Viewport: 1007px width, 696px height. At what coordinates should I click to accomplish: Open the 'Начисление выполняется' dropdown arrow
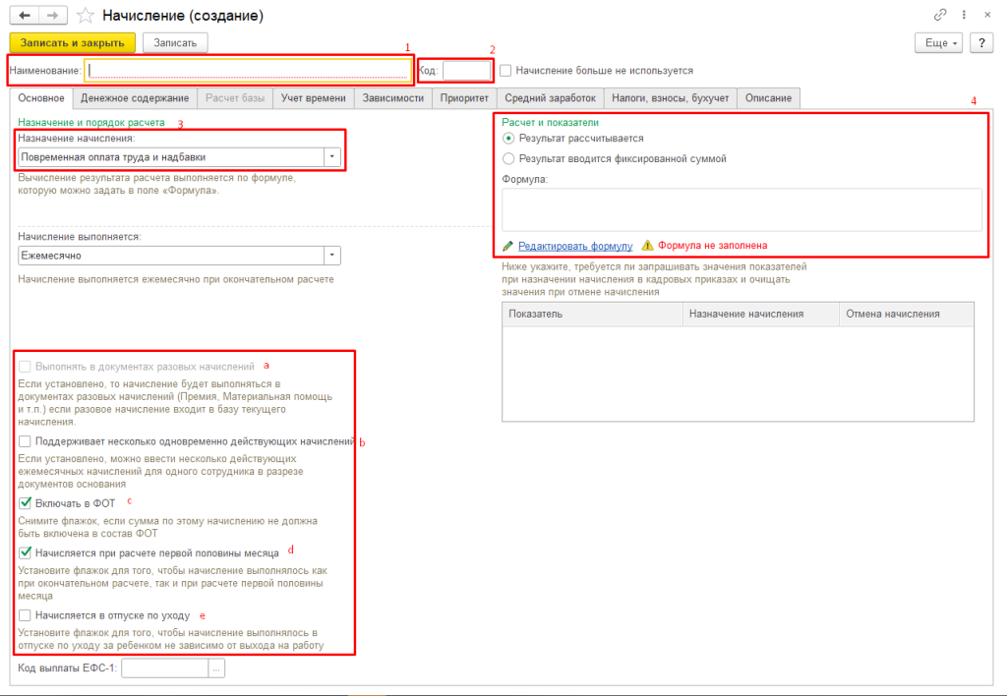click(332, 255)
